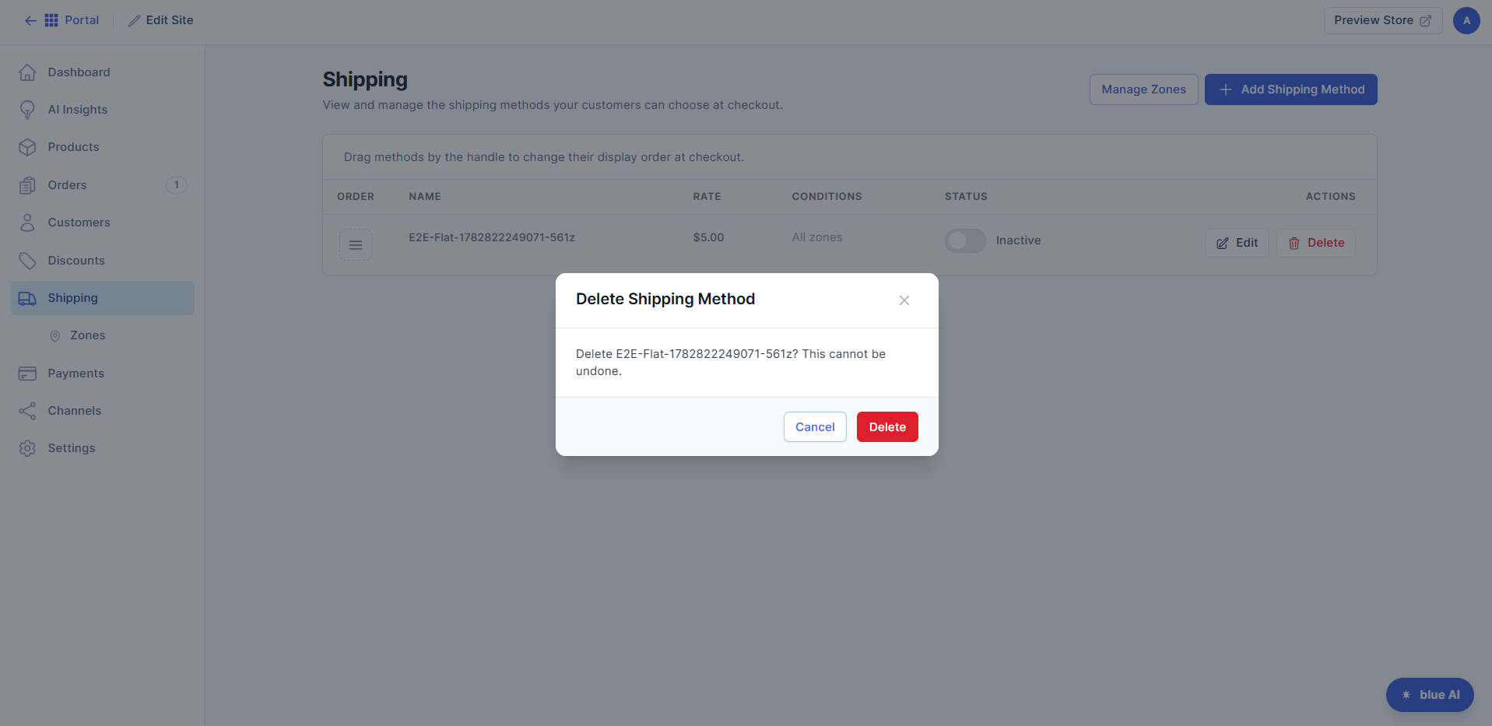
Task: Close the Delete Shipping Method dialog
Action: coord(904,300)
